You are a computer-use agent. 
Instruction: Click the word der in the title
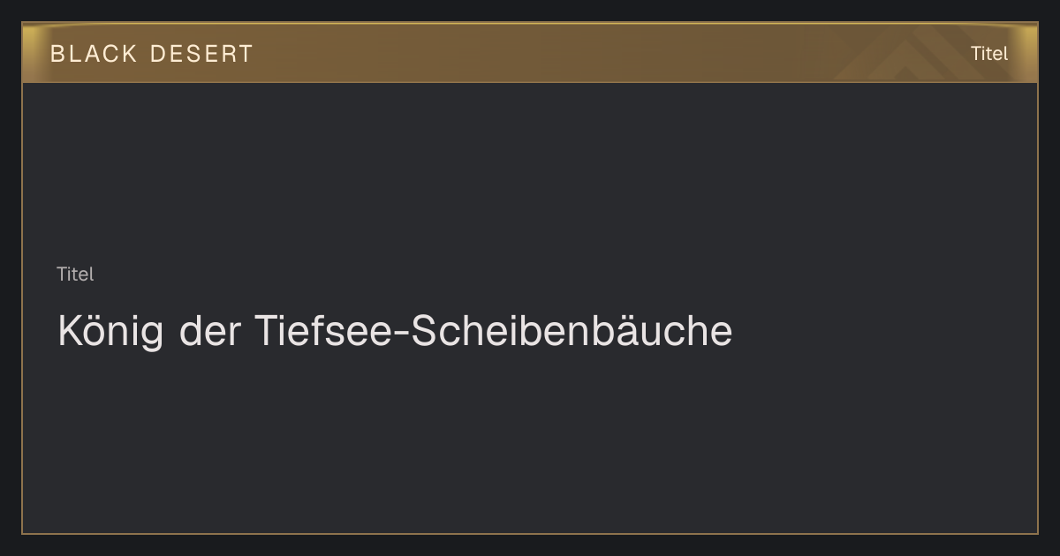click(209, 332)
